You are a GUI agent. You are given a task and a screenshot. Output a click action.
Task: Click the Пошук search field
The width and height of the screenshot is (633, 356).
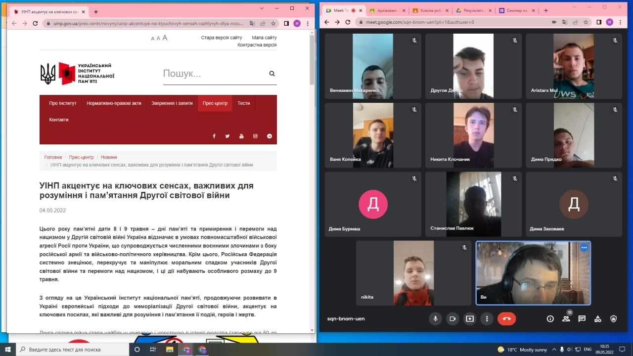[x=214, y=74]
